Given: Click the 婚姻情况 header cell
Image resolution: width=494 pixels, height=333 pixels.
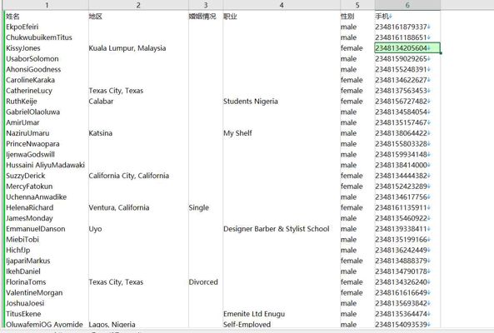Looking at the screenshot, I should (x=206, y=17).
